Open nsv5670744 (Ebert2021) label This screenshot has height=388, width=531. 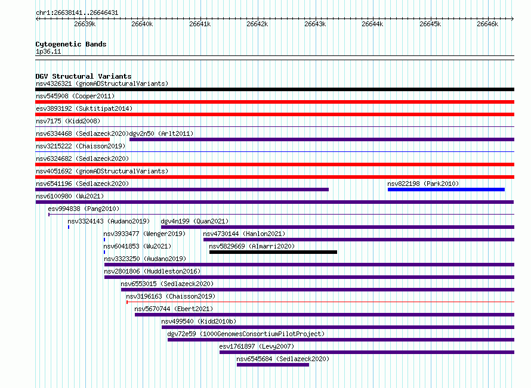[x=174, y=309]
